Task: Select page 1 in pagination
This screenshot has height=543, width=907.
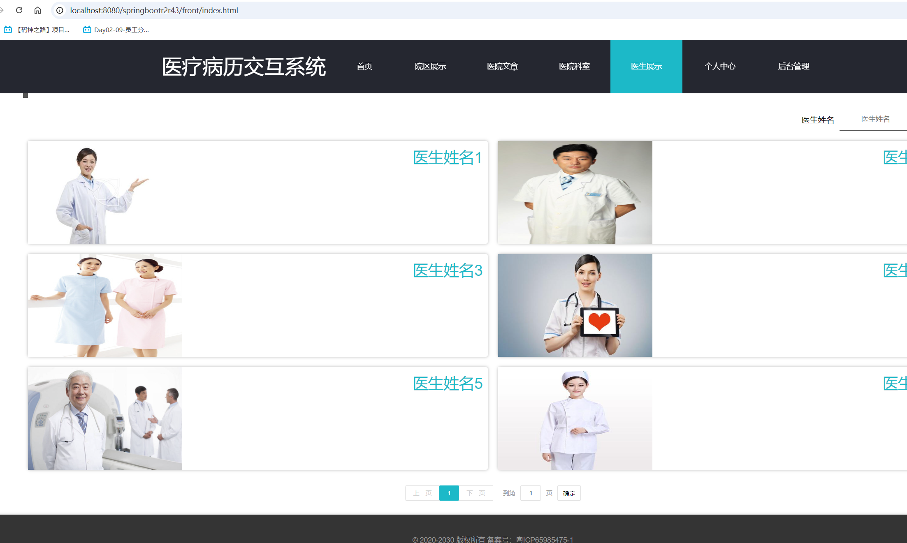Action: pyautogui.click(x=449, y=493)
